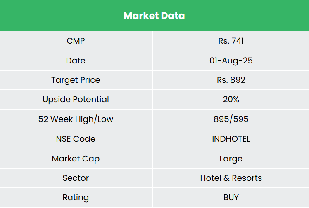Select the Sector label cell

76,178
